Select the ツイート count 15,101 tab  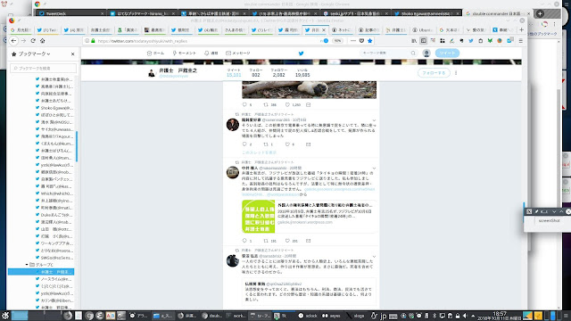(x=234, y=72)
